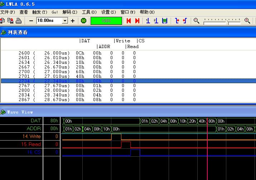Jump to the previous edge with left red arrow
Image resolution: width=256 pixels, height=180 pixels.
(x=129, y=21)
